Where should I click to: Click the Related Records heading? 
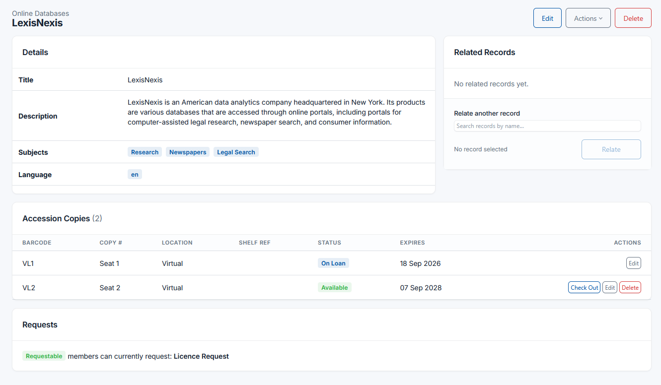pyautogui.click(x=484, y=53)
